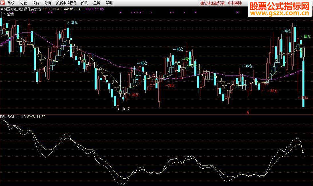Select the green 清仓 marker at far right
Viewport: 313px width, 186px height.
tap(306, 37)
